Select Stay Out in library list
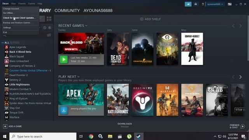Viewport: 249px width, 140px height. tap(14, 108)
